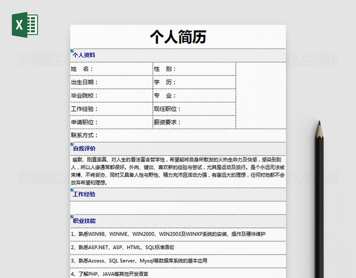This screenshot has height=278, width=356.
Task: Click skill line 2 about ASP.NET and HTML
Action: click(122, 247)
